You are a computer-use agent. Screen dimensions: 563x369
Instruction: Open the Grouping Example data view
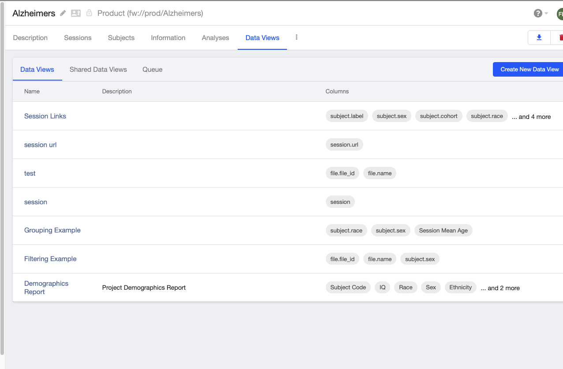52,230
